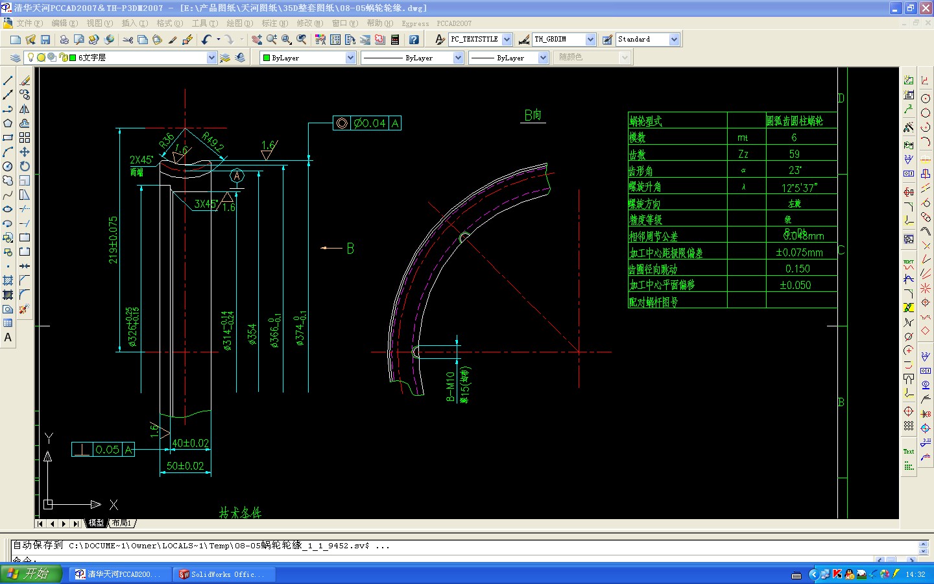The image size is (934, 584).
Task: Open the Dimension Style icon
Action: [x=524, y=40]
